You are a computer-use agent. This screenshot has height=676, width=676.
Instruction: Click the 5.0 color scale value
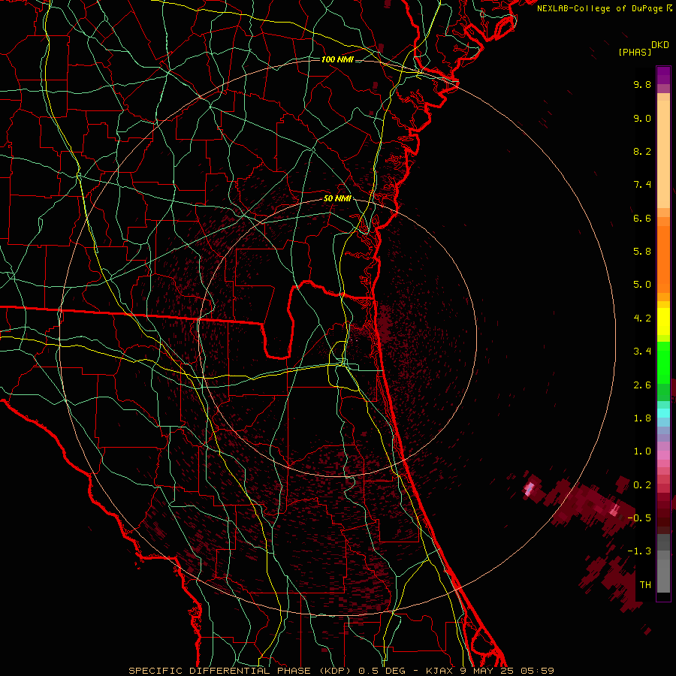(x=642, y=285)
